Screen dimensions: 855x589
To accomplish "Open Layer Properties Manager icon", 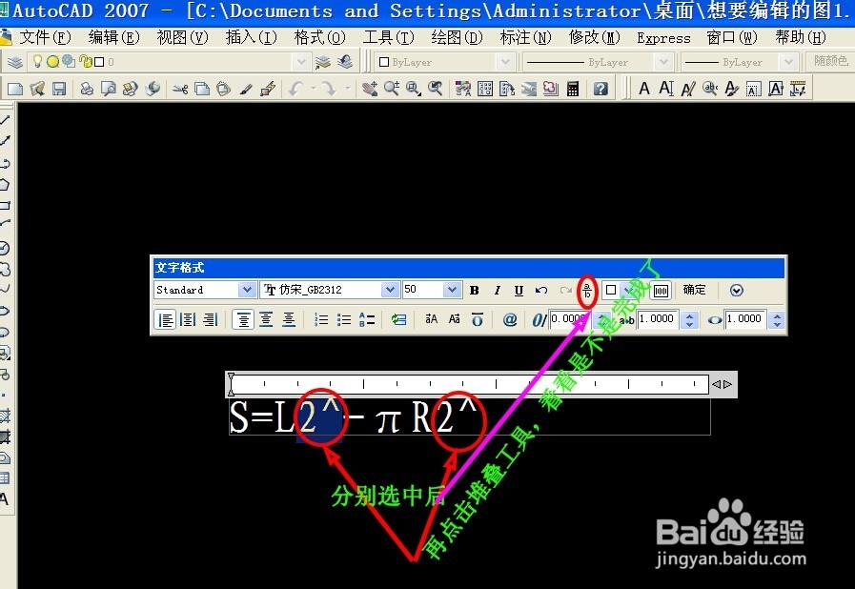I will [15, 62].
